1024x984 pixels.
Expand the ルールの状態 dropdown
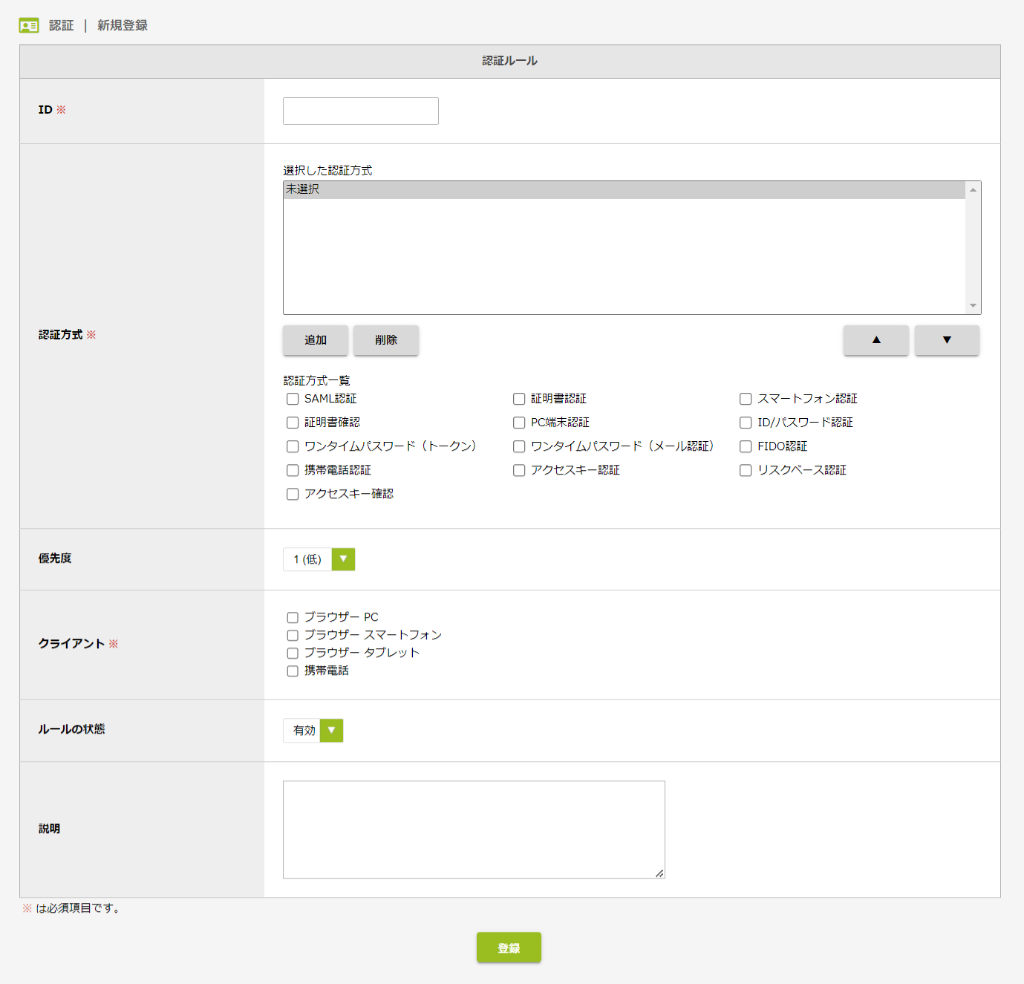point(313,731)
